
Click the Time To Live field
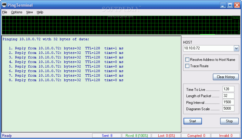click(228, 89)
